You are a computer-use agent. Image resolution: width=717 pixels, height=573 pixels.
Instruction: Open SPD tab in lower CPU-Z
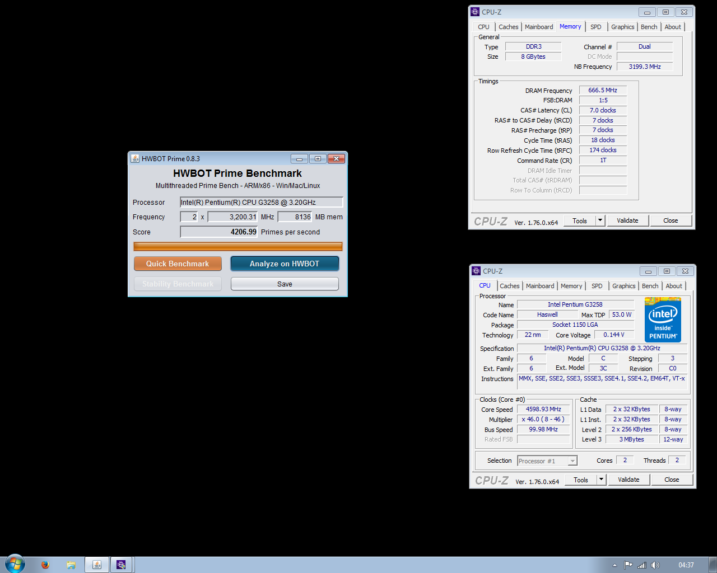pos(597,286)
